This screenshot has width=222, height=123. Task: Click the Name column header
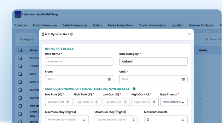[x=34, y=50]
